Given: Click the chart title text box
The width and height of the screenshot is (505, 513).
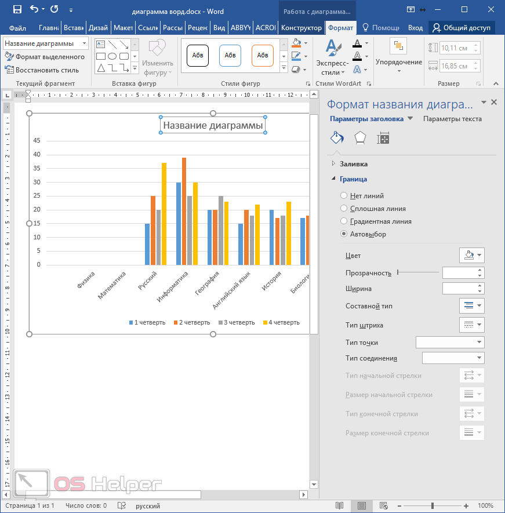Looking at the screenshot, I should 213,125.
